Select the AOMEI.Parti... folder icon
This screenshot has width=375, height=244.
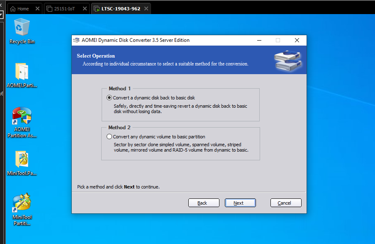pyautogui.click(x=22, y=75)
